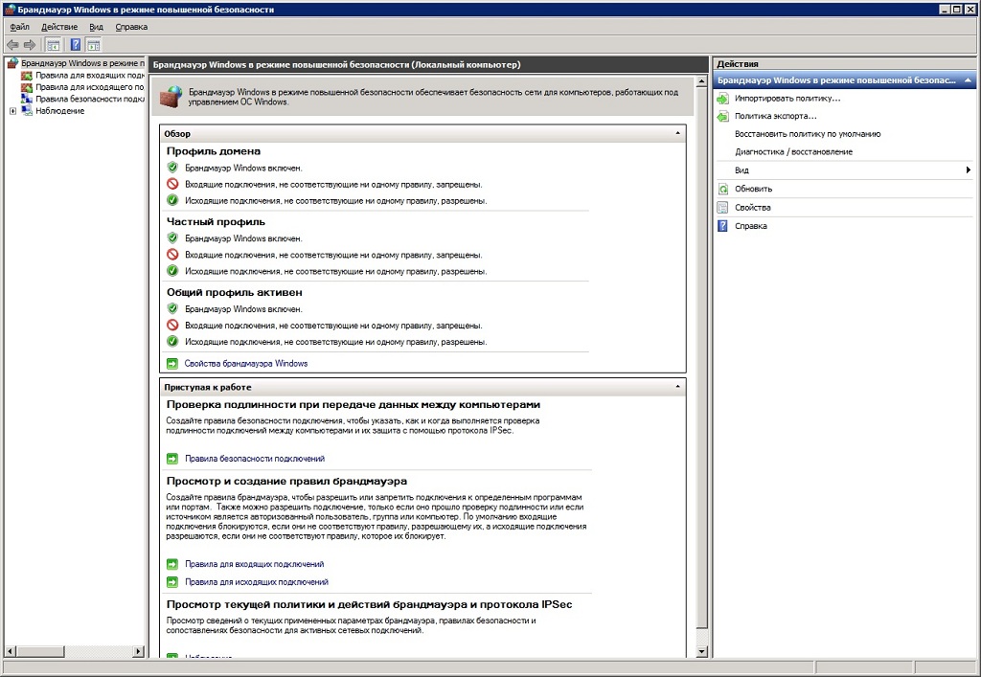Click the center pane scrollbar down arrow

702,651
